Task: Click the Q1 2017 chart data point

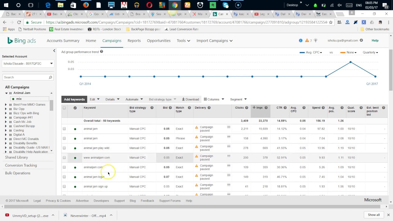Action: [x=375, y=76]
